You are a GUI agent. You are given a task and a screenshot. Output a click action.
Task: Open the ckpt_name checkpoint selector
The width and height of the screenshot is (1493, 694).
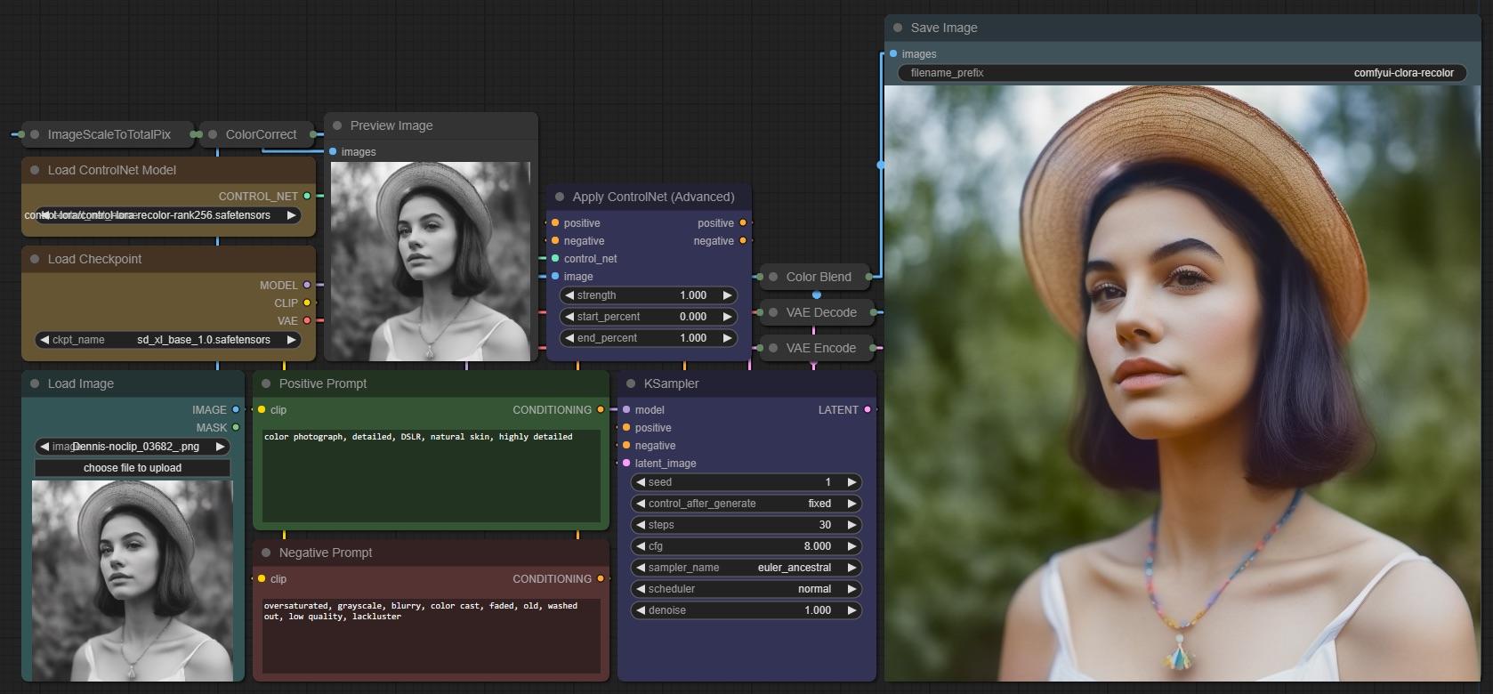tap(168, 340)
